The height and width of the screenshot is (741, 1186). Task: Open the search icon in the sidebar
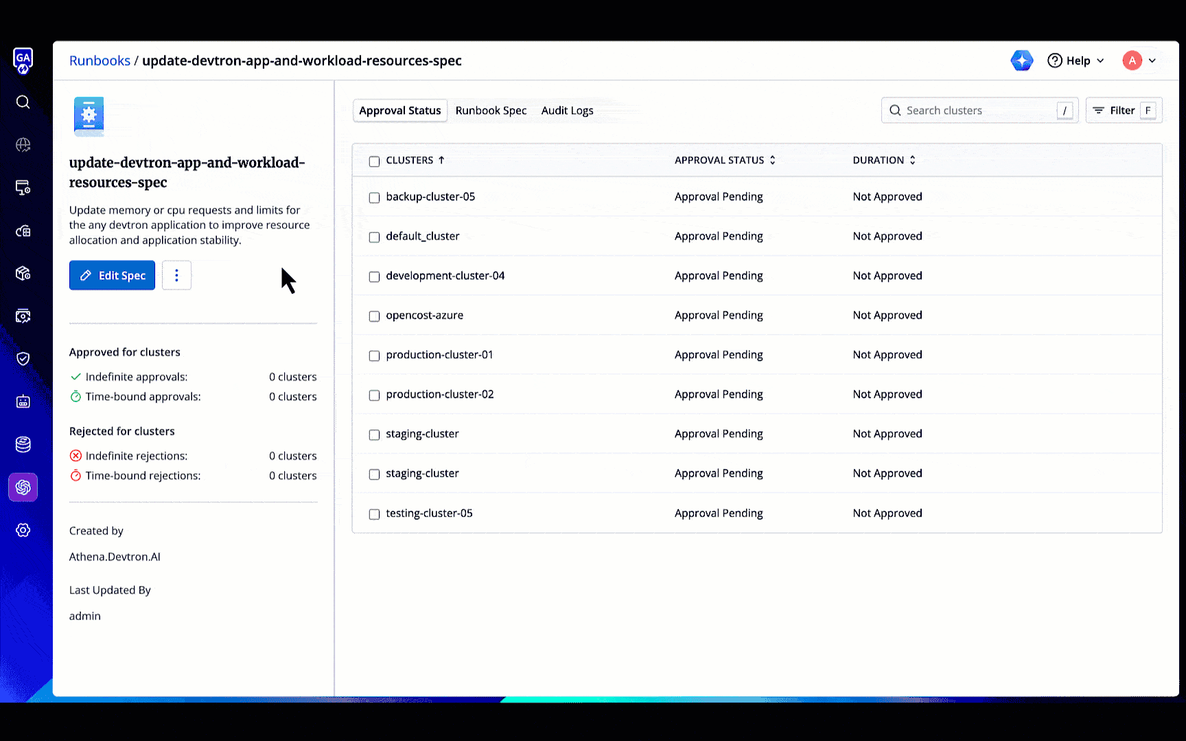23,102
